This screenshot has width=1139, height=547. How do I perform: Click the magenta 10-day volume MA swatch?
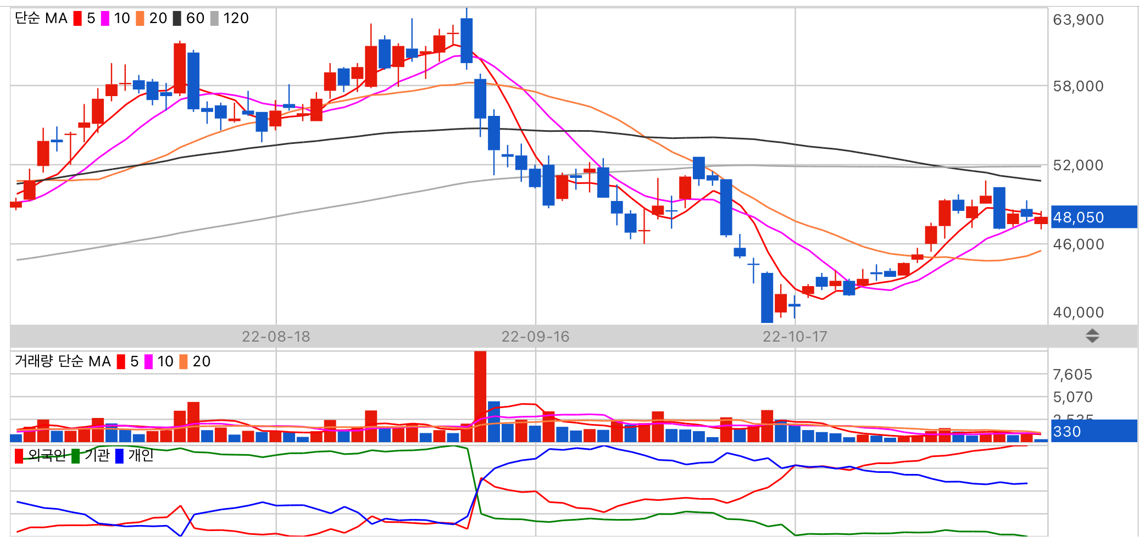(x=148, y=362)
